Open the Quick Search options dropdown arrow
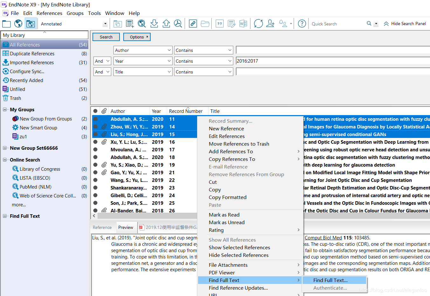The width and height of the screenshot is (430, 296). point(376,24)
